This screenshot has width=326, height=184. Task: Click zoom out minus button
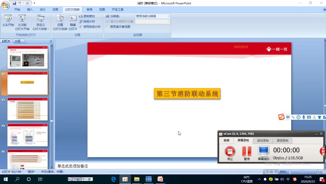tap(290, 172)
